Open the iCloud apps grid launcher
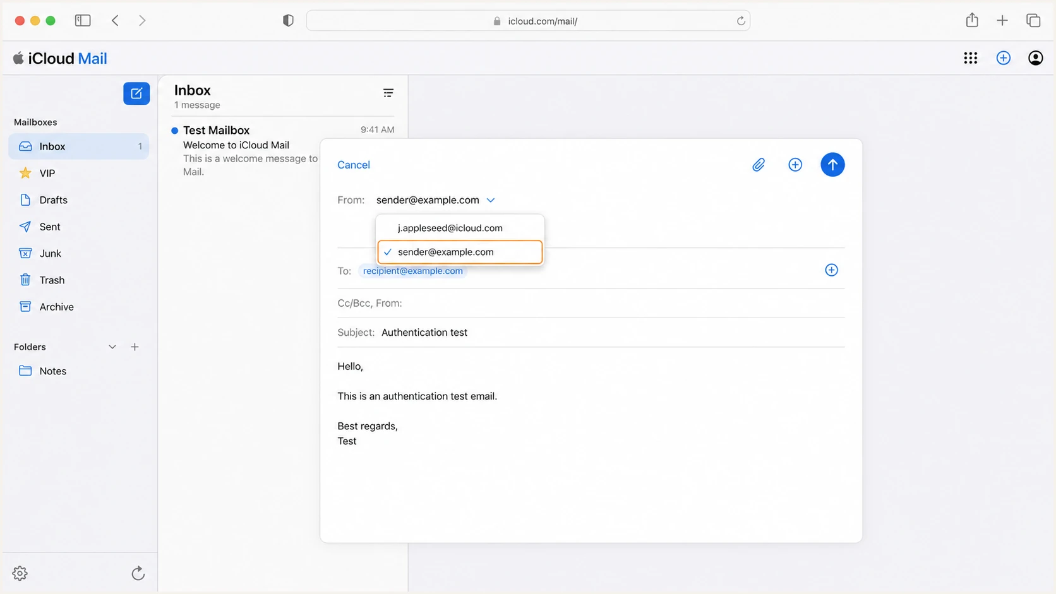Screen dimensions: 1056x594 tap(971, 58)
